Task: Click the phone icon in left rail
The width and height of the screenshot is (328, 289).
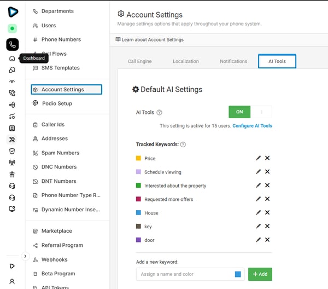Action: pos(12,45)
